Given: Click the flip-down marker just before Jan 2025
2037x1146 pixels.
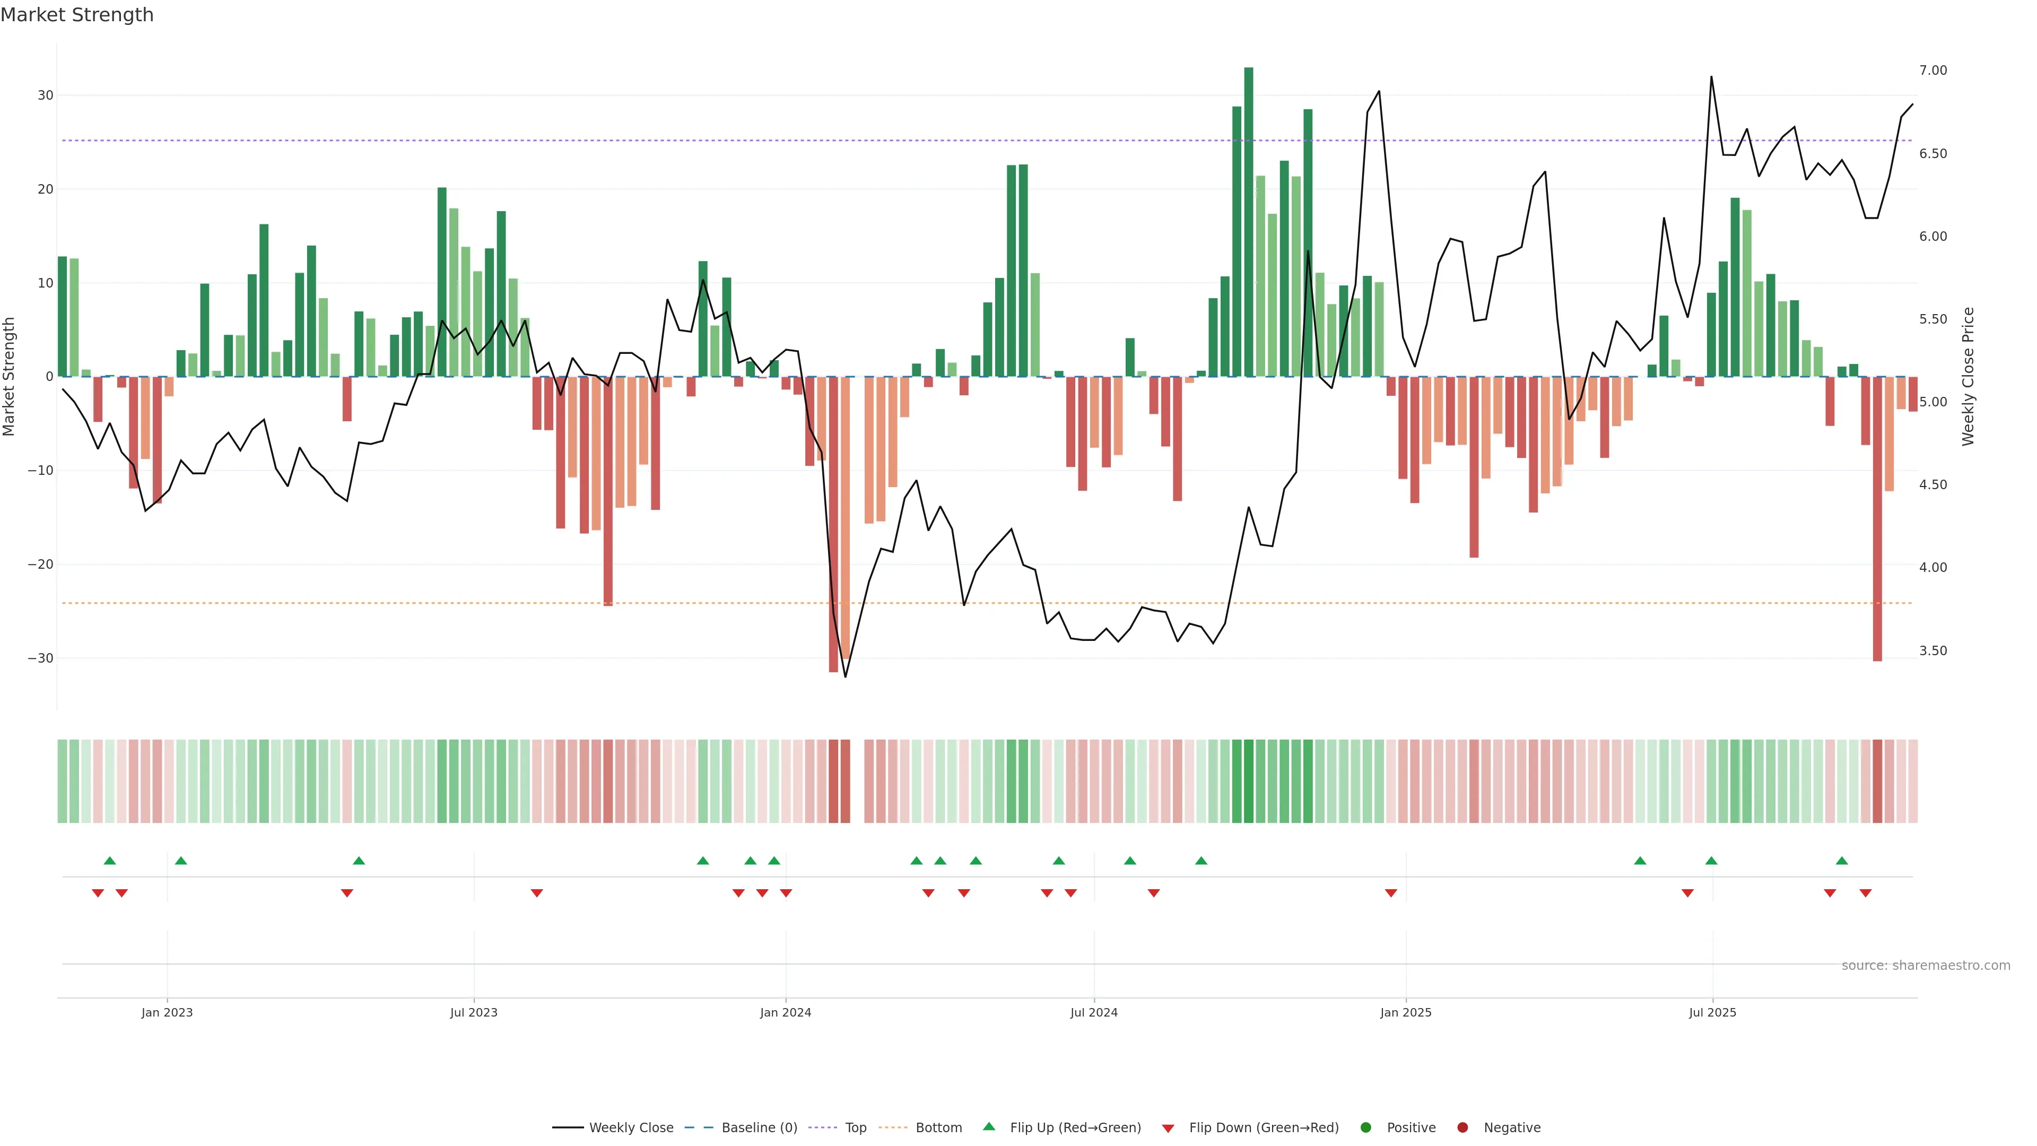Looking at the screenshot, I should [1391, 893].
